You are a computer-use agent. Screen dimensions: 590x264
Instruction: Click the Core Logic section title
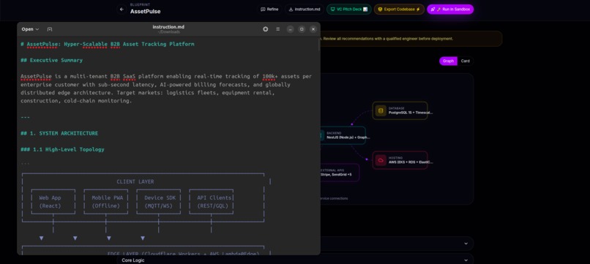tap(132, 260)
